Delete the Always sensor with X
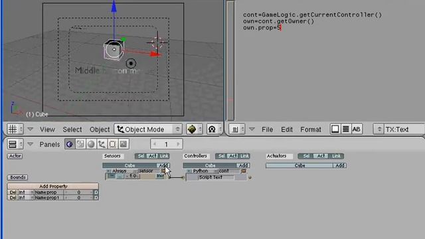This screenshot has height=239, width=425. [108, 171]
